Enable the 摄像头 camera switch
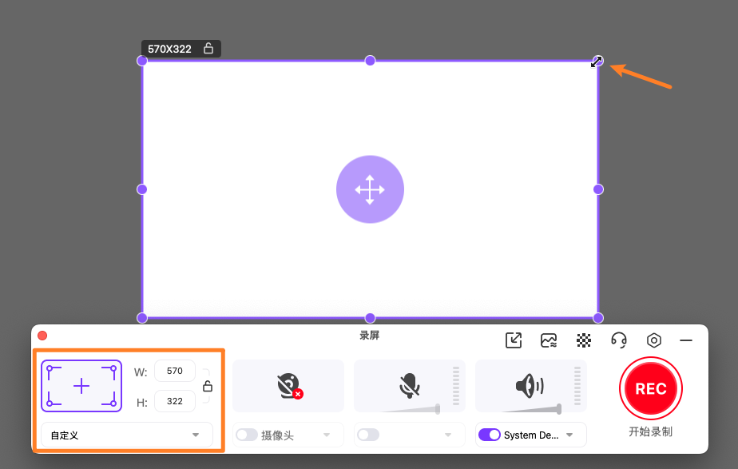The image size is (738, 469). point(247,435)
